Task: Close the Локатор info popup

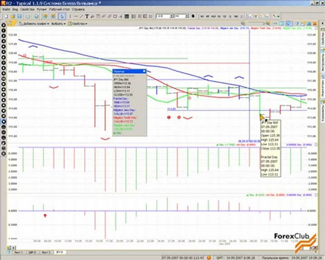Action: pos(144,71)
